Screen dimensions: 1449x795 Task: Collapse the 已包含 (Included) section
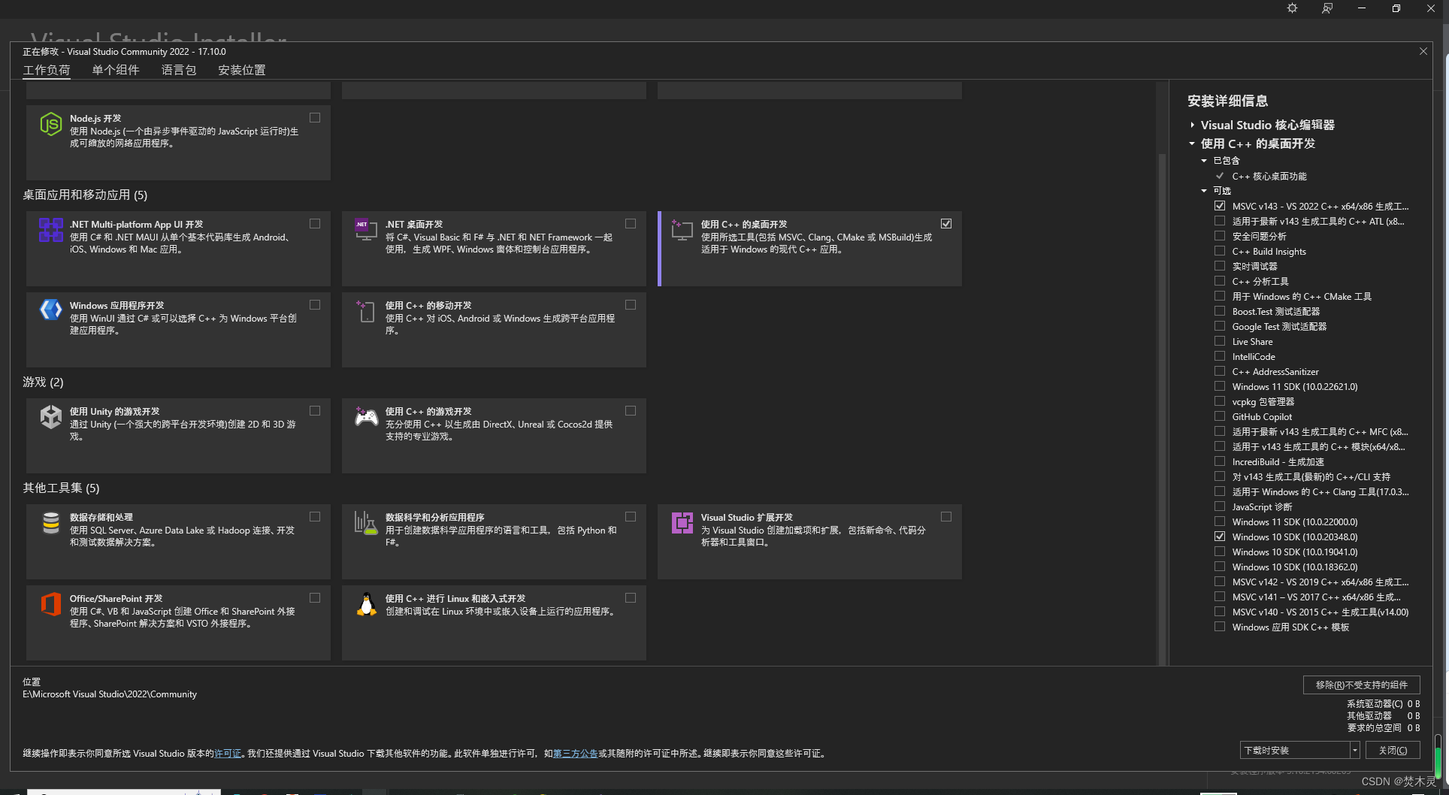(1204, 161)
